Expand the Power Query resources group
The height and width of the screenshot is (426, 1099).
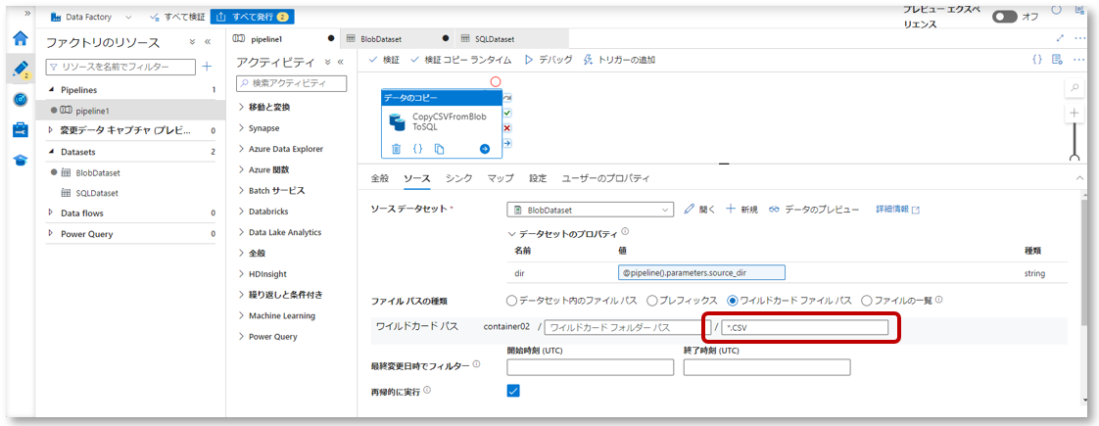51,234
